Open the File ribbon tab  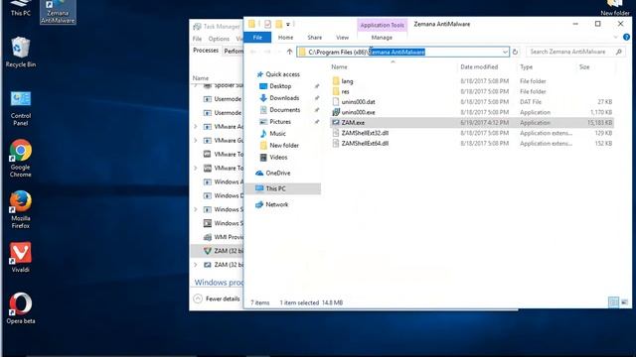[x=257, y=38]
